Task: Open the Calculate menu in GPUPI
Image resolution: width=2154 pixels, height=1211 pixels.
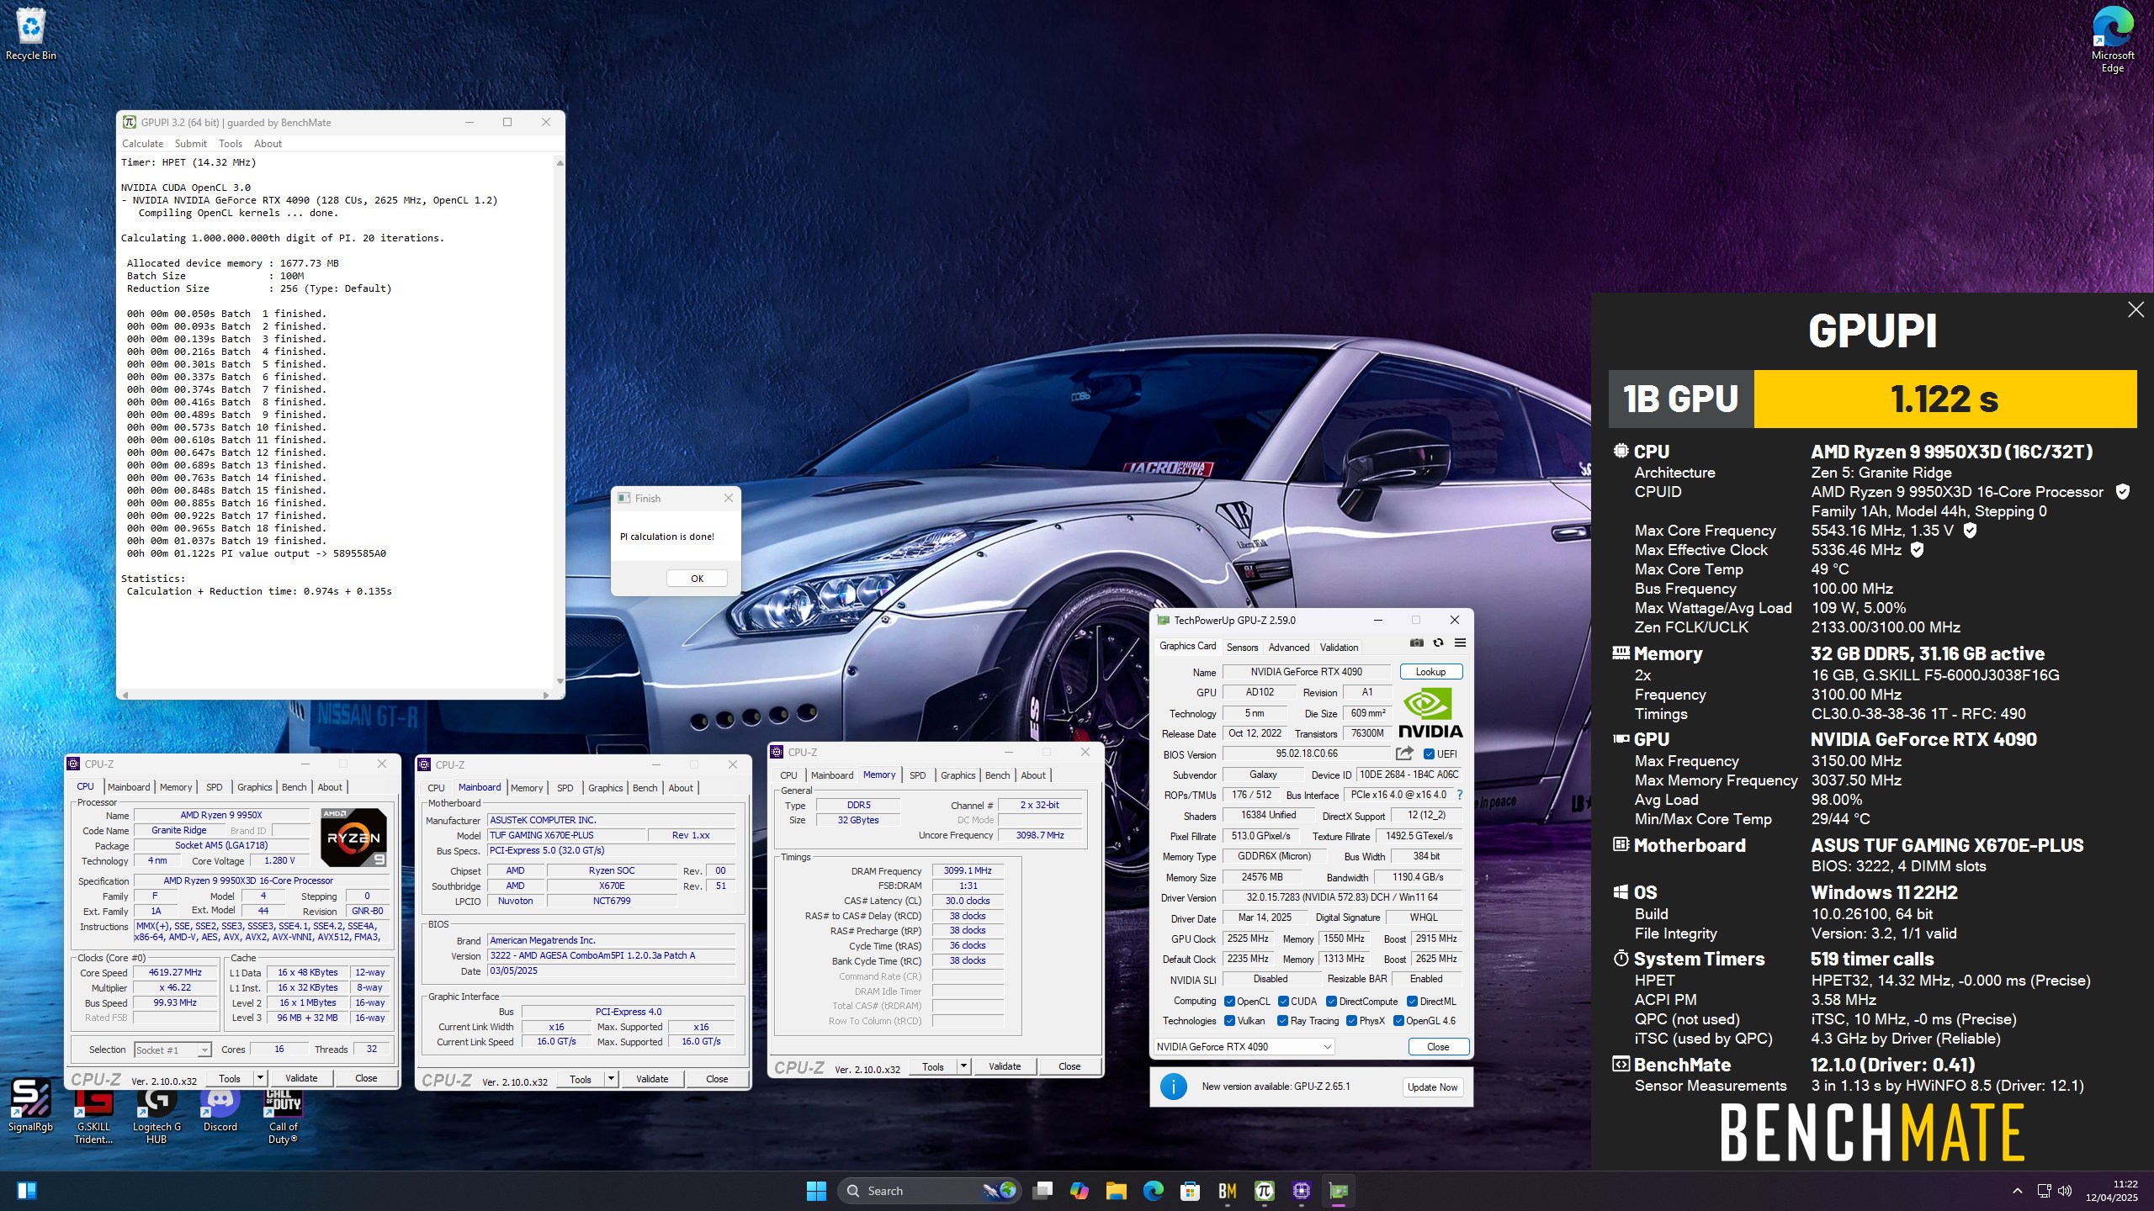Action: point(142,144)
